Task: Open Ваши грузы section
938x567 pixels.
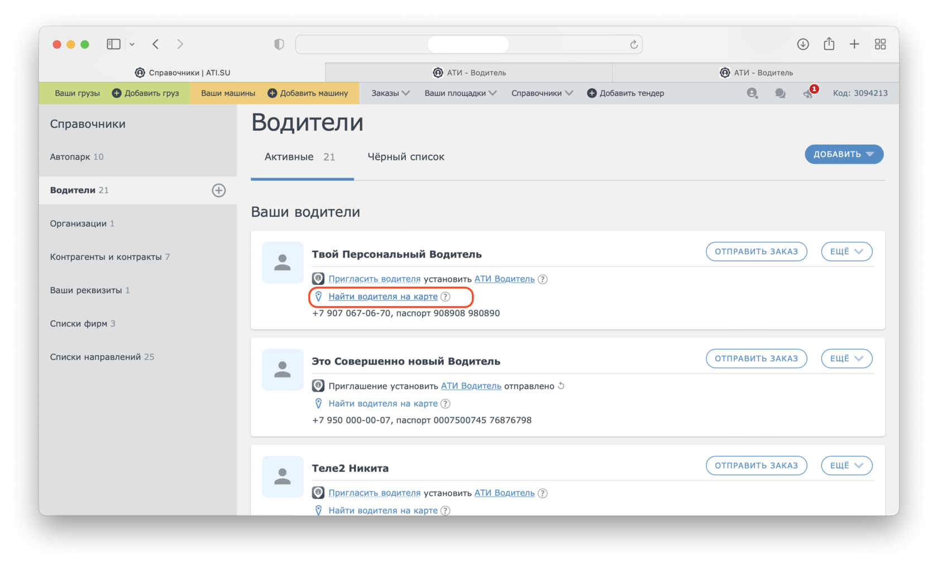Action: 77,93
